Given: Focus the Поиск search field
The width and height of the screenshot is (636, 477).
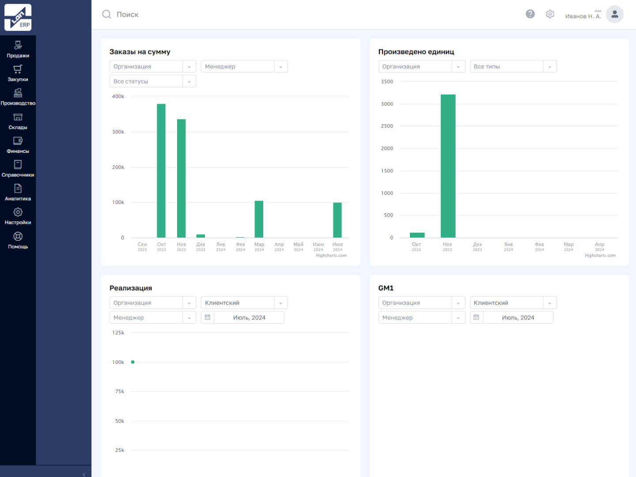Looking at the screenshot, I should pyautogui.click(x=127, y=15).
